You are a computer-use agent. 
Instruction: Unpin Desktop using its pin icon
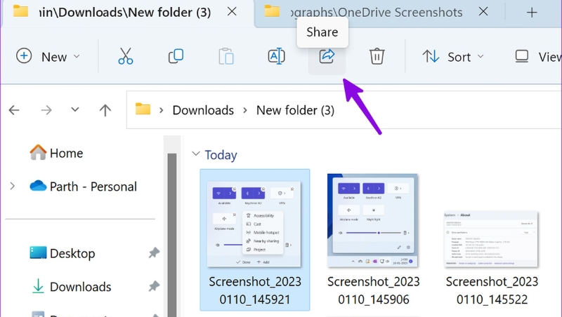click(x=154, y=253)
